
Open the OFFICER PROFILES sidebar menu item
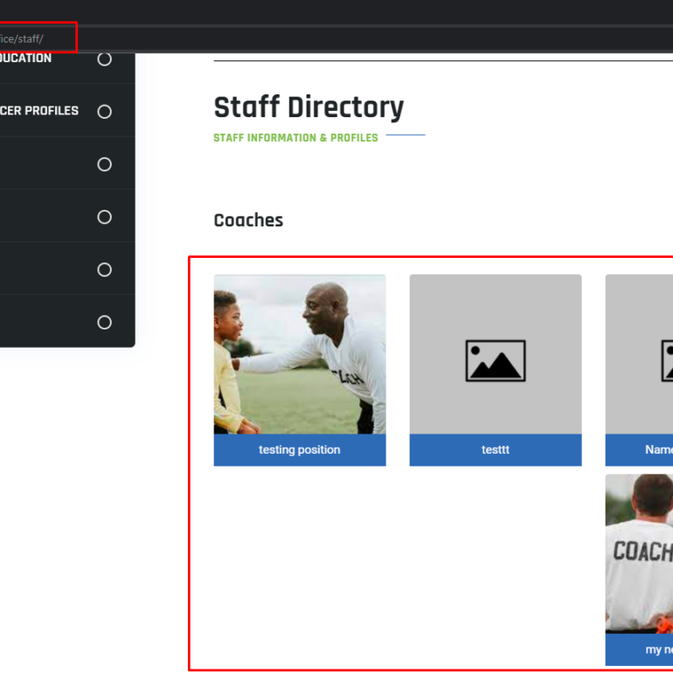[x=38, y=111]
